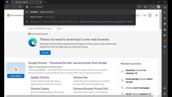
Task: Click the About 2,510,000,000 results text
Action: (40, 29)
